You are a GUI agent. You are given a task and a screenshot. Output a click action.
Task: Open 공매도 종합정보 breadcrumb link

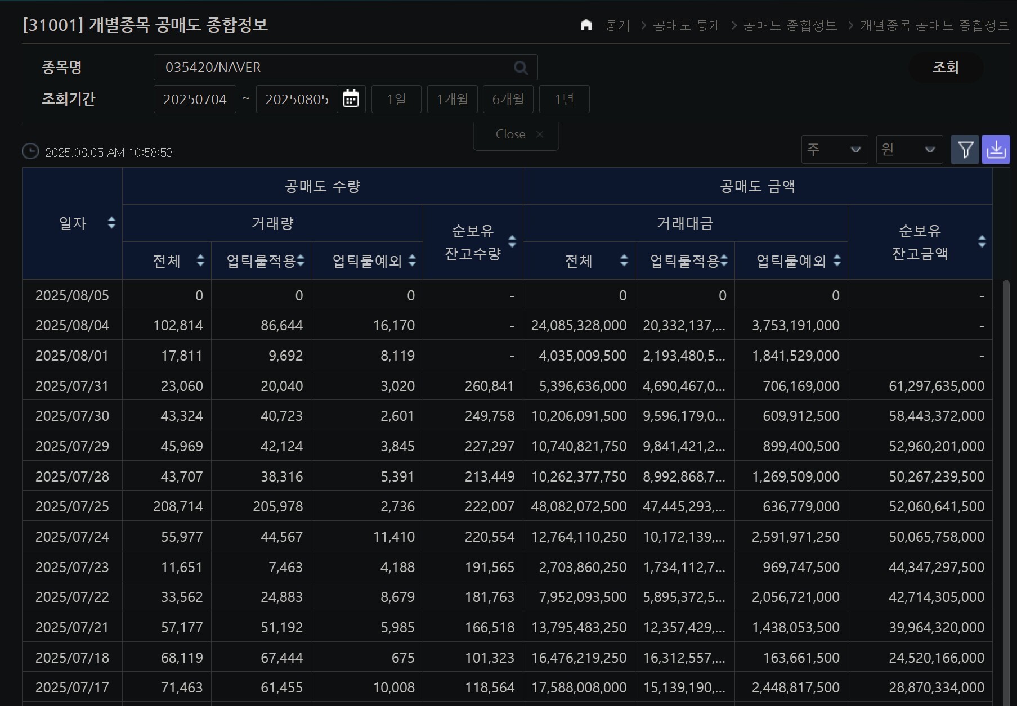point(790,25)
